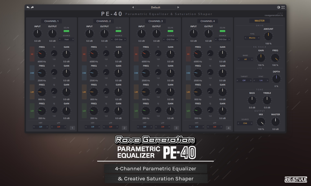311x186 pixels.
Task: Click Channel 1 number 1 button
Action: click(72, 128)
